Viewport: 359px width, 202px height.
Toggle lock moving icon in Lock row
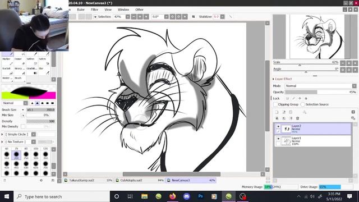[300, 98]
